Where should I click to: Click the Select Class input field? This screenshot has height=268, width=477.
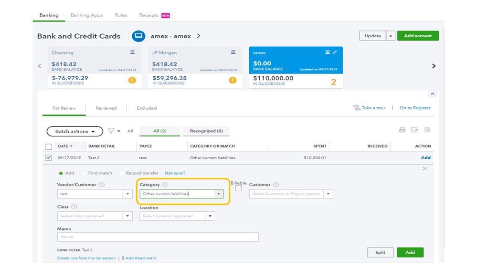pyautogui.click(x=90, y=216)
